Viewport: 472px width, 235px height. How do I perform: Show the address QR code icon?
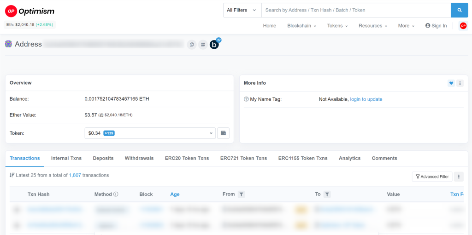tap(203, 45)
